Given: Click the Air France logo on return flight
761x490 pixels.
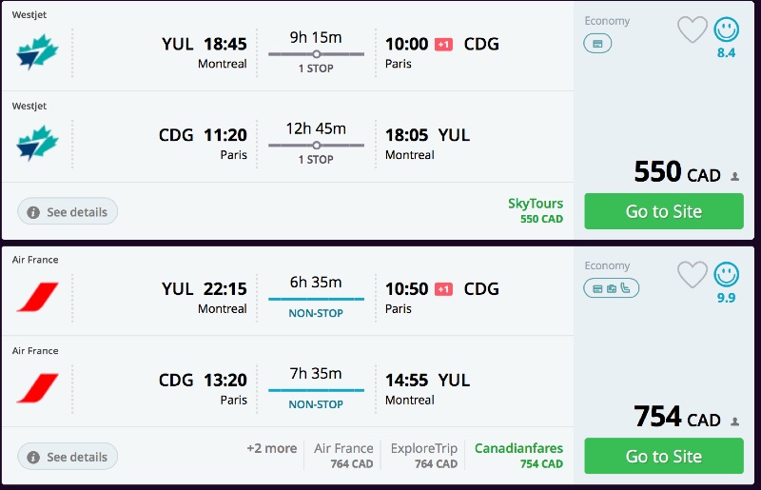Looking at the screenshot, I should (x=37, y=388).
